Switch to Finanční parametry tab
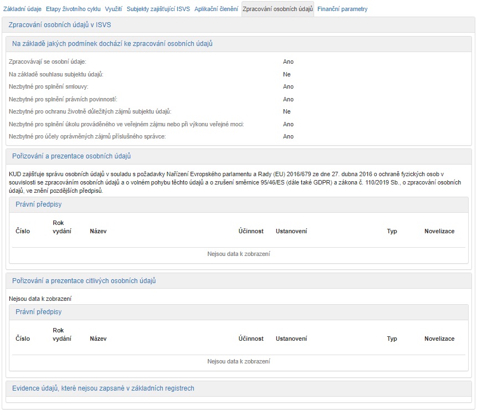Screen dimensions: 477x410 click(x=342, y=9)
